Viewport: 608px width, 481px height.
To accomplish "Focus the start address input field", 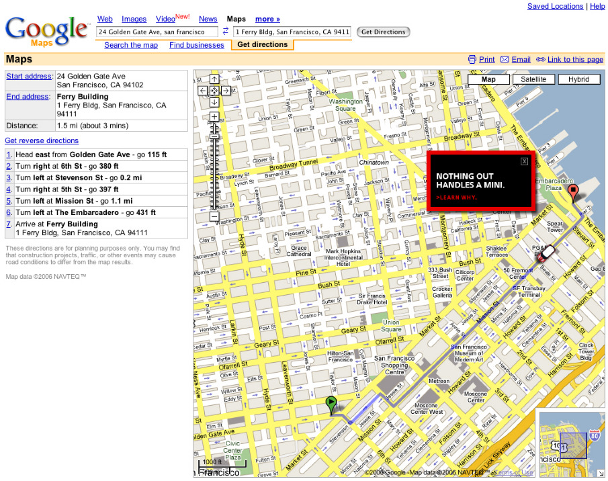I will [157, 32].
